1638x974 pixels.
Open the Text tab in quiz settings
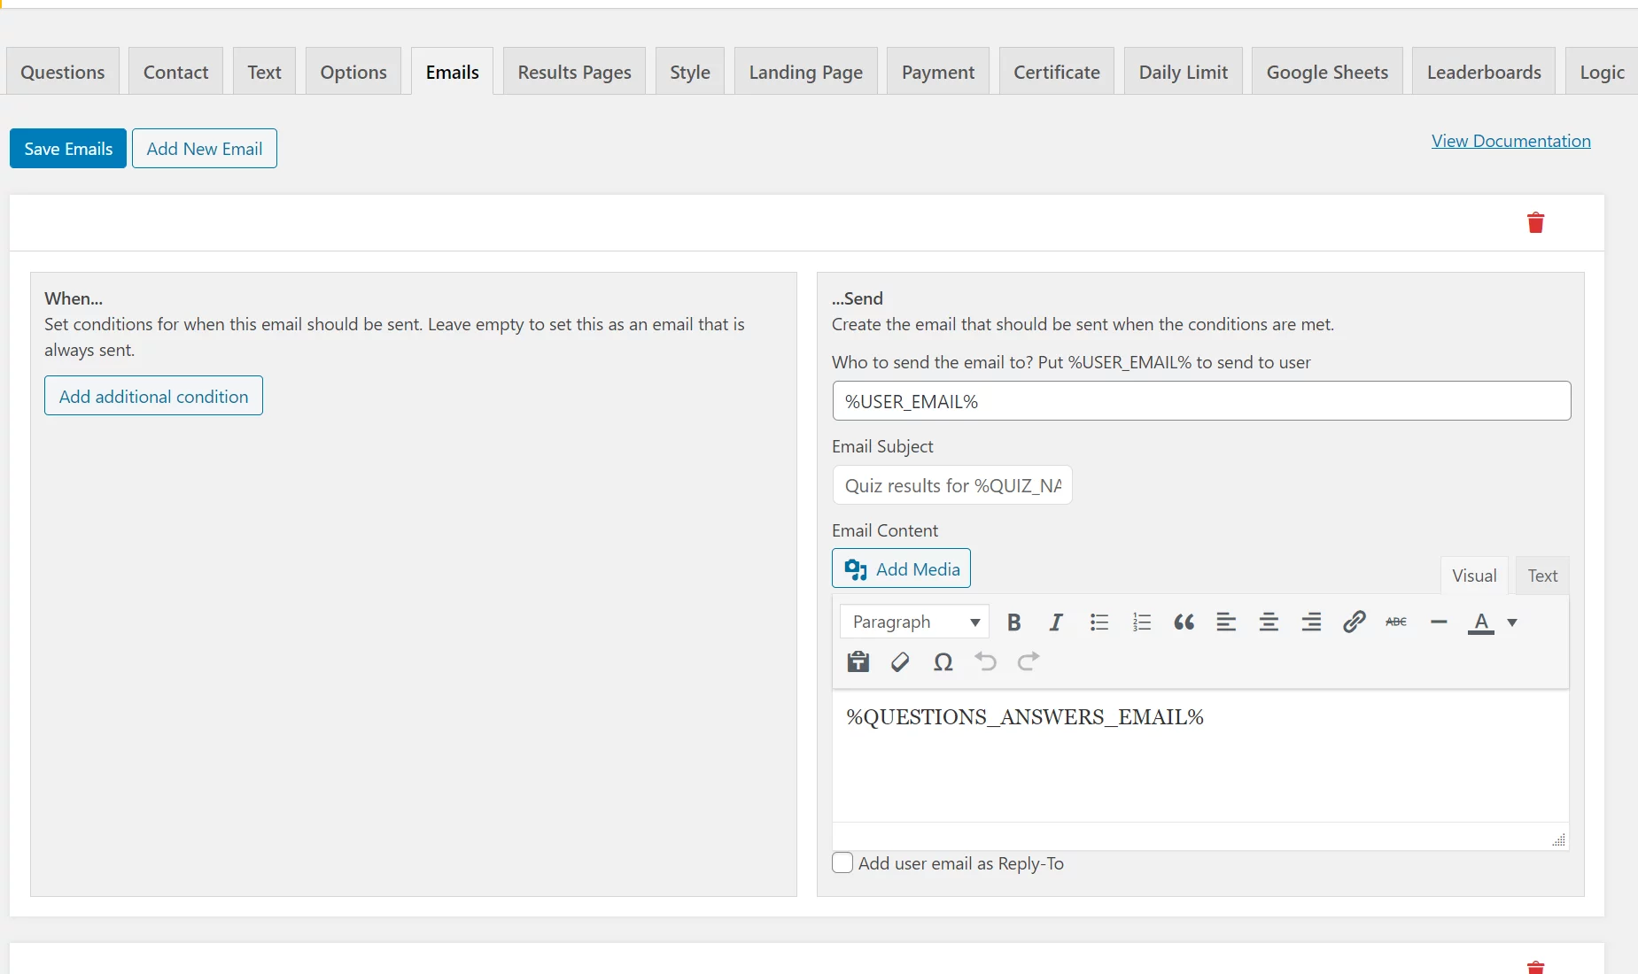coord(264,72)
